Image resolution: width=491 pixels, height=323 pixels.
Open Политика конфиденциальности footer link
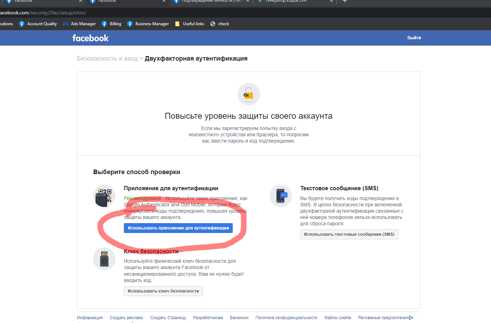286,318
